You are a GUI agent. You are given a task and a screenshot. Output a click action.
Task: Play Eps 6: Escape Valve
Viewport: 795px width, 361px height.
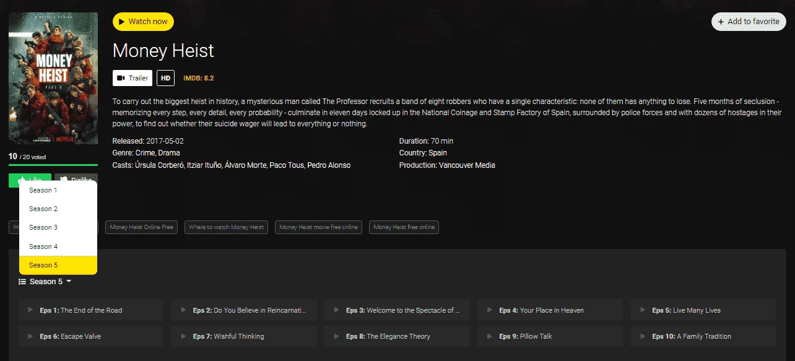(x=91, y=336)
